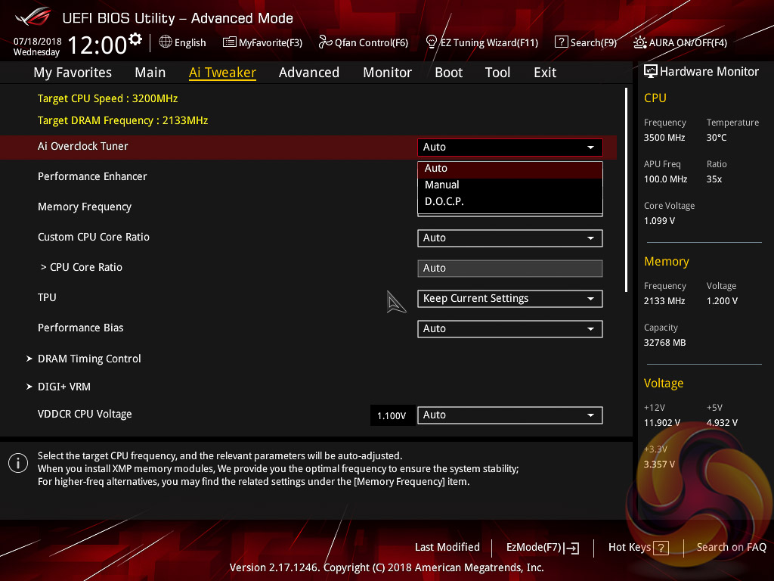The image size is (774, 581).
Task: Open clock settings gear icon
Action: coord(135,39)
